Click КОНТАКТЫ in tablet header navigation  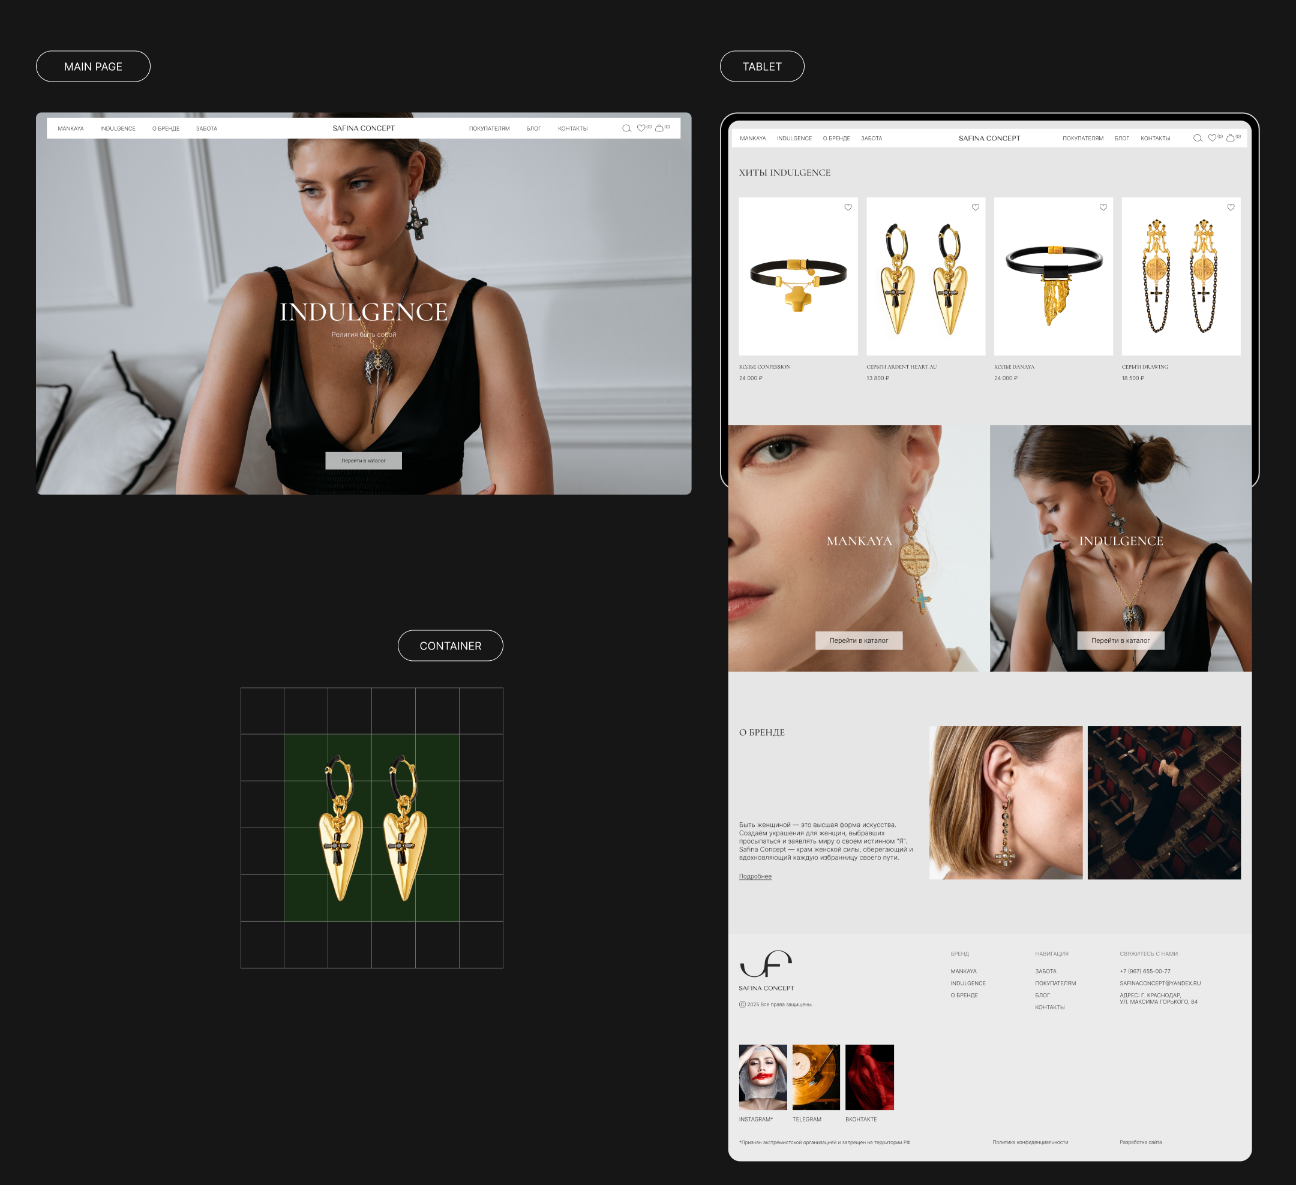(x=1154, y=139)
